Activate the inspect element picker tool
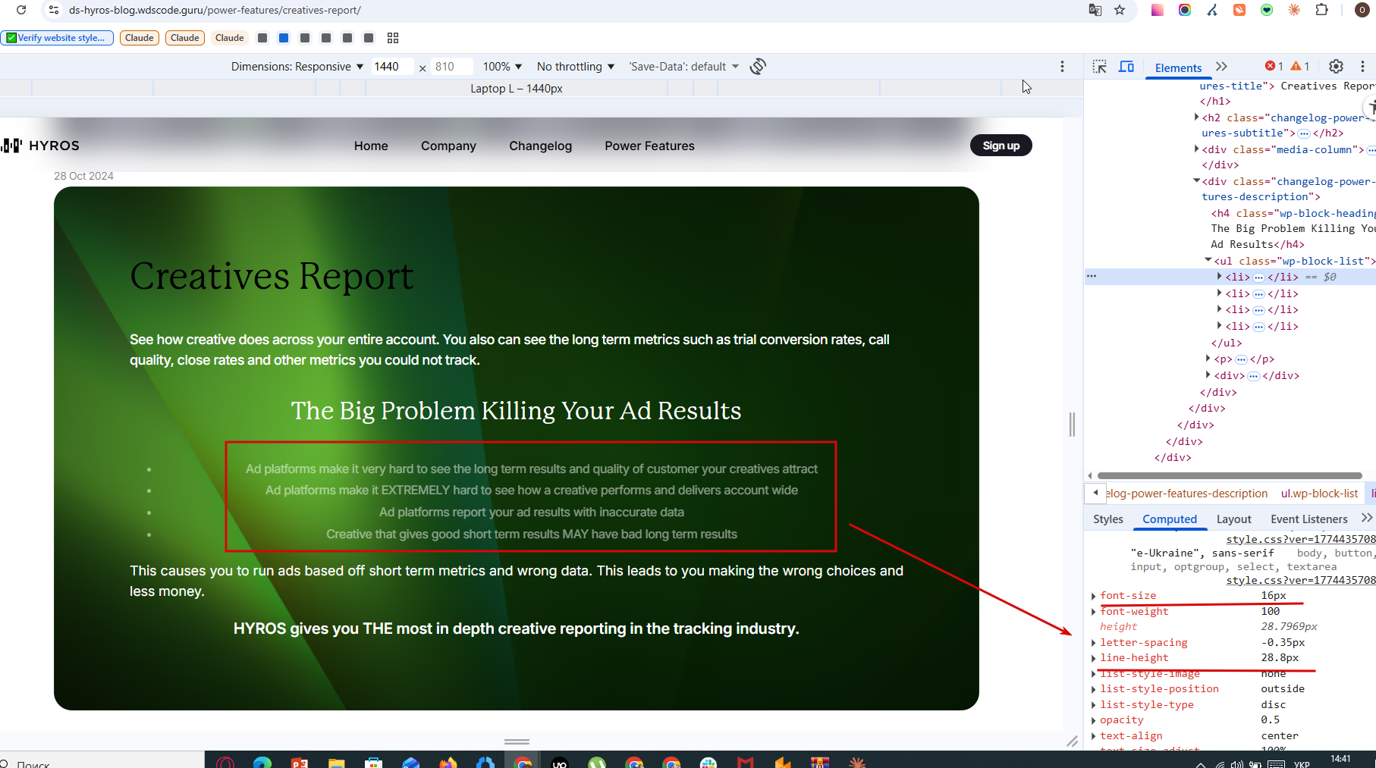Image resolution: width=1376 pixels, height=768 pixels. (1100, 67)
